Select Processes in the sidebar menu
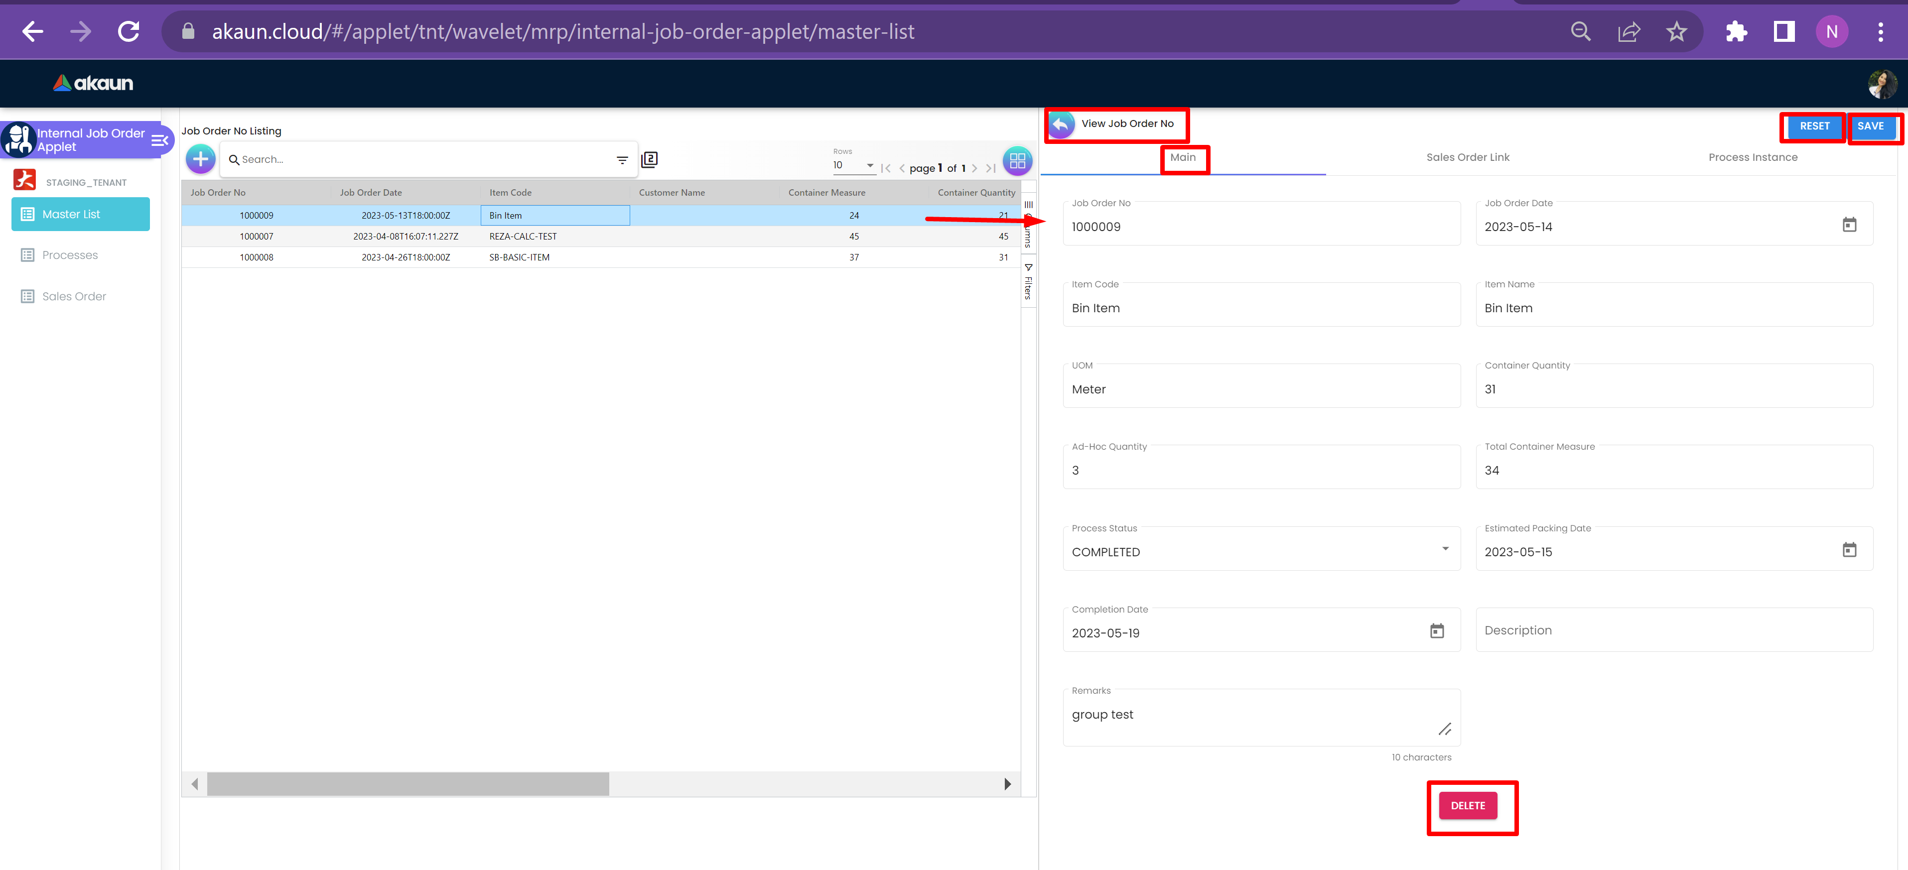This screenshot has height=870, width=1908. [70, 254]
